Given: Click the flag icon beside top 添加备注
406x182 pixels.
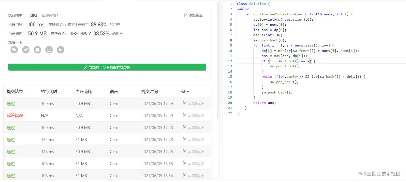Looking at the screenshot, I should pos(186,15).
